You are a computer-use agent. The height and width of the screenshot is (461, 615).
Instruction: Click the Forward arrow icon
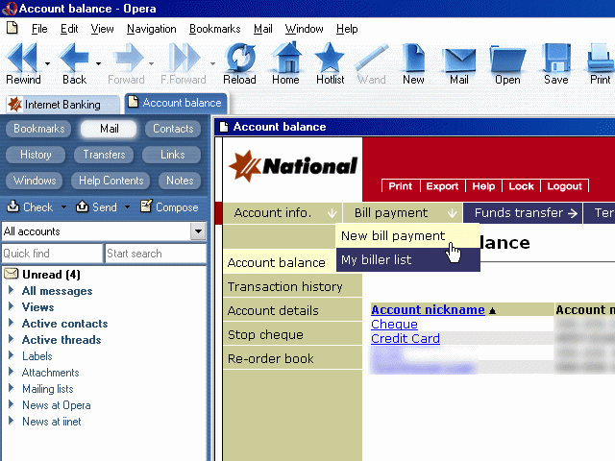(x=128, y=58)
